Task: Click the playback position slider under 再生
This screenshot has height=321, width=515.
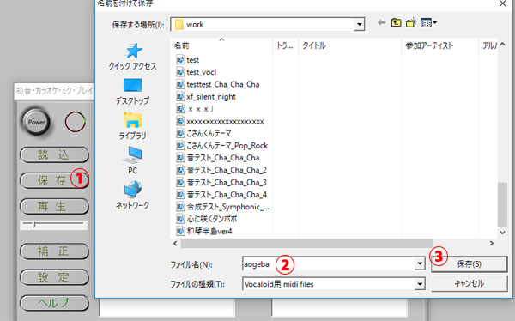Action: click(x=53, y=225)
